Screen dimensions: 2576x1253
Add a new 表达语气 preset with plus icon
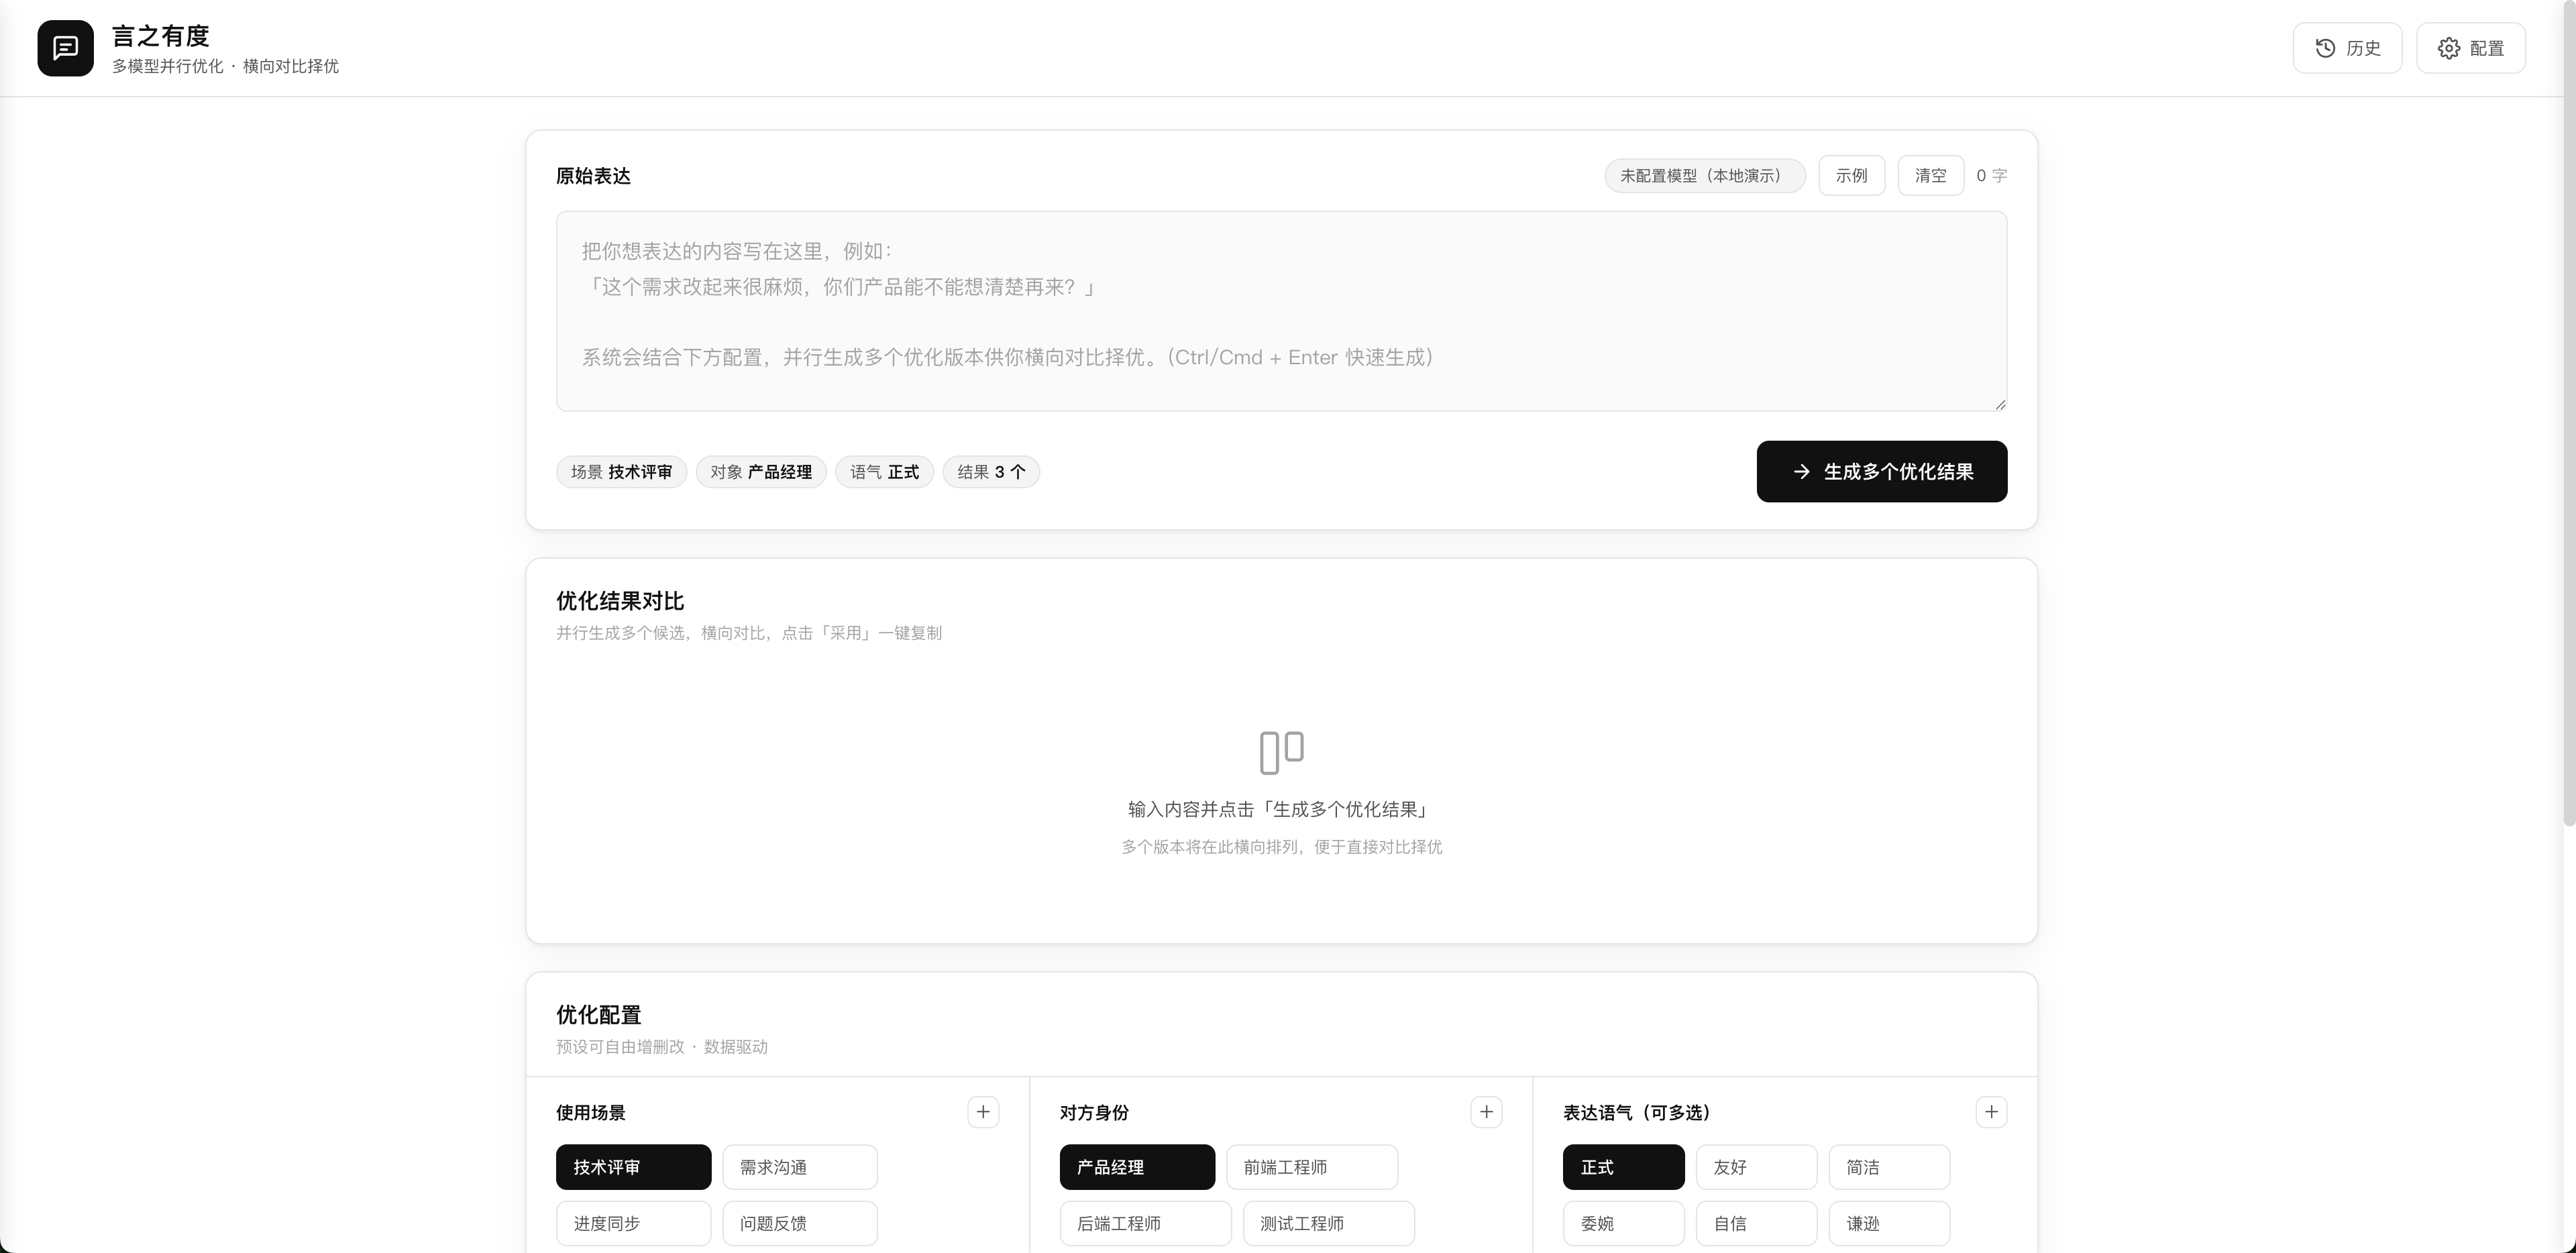(x=1991, y=1112)
